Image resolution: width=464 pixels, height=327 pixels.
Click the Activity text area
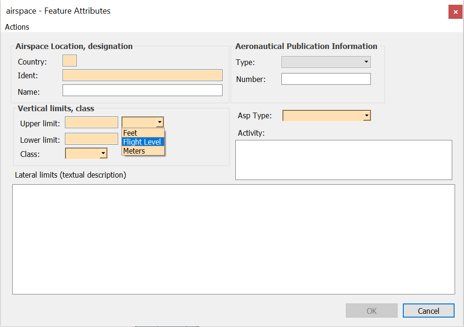pos(344,159)
